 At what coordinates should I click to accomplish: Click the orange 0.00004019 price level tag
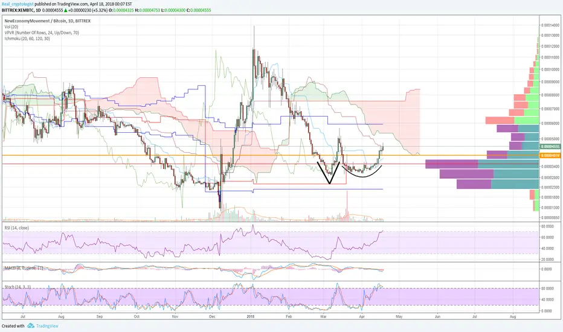pyautogui.click(x=550, y=155)
